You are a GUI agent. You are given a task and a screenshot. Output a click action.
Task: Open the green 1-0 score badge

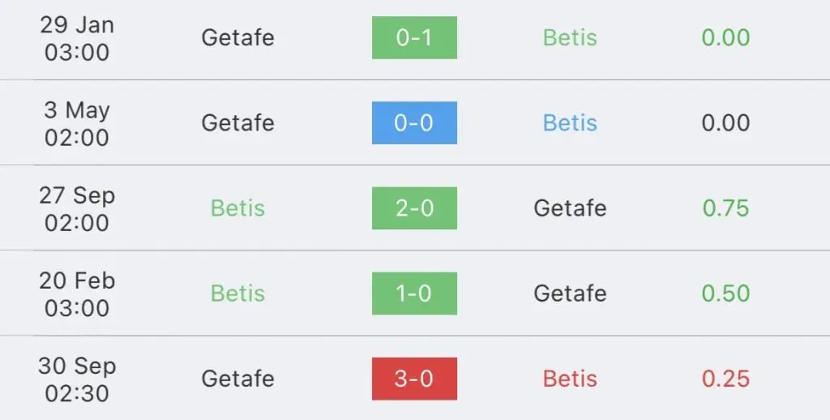(414, 294)
